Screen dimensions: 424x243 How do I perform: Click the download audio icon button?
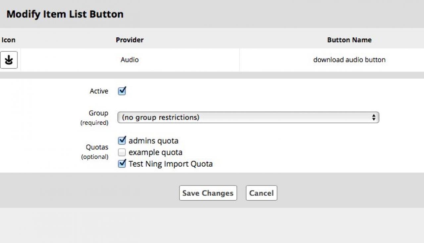(x=9, y=60)
